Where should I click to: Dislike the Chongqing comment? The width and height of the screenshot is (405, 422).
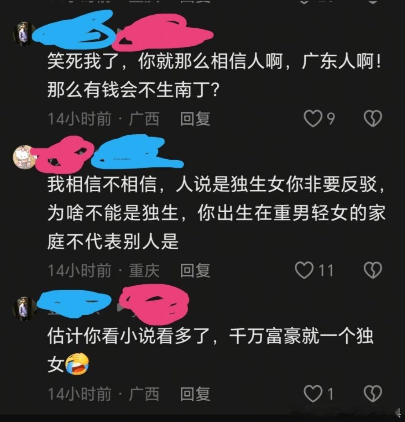click(x=373, y=270)
